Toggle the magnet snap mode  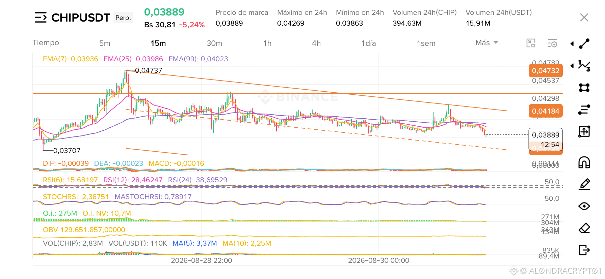[x=584, y=162]
